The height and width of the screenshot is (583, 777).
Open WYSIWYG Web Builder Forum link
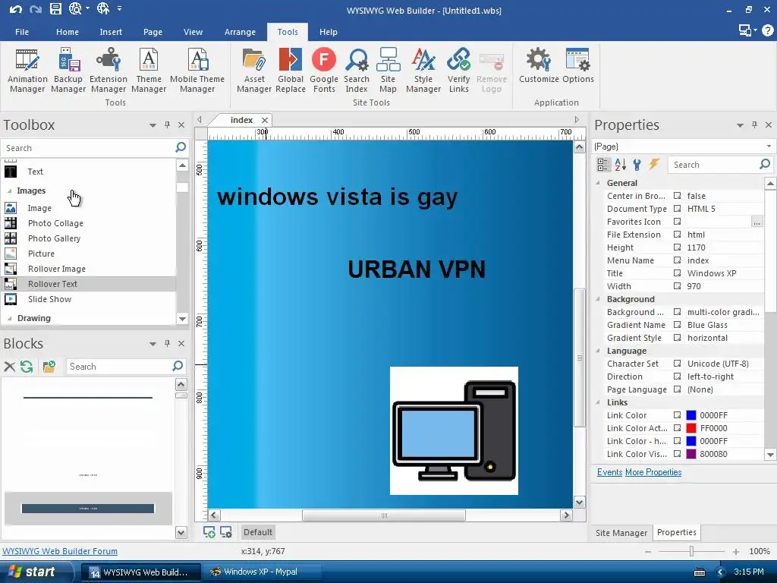coord(60,551)
